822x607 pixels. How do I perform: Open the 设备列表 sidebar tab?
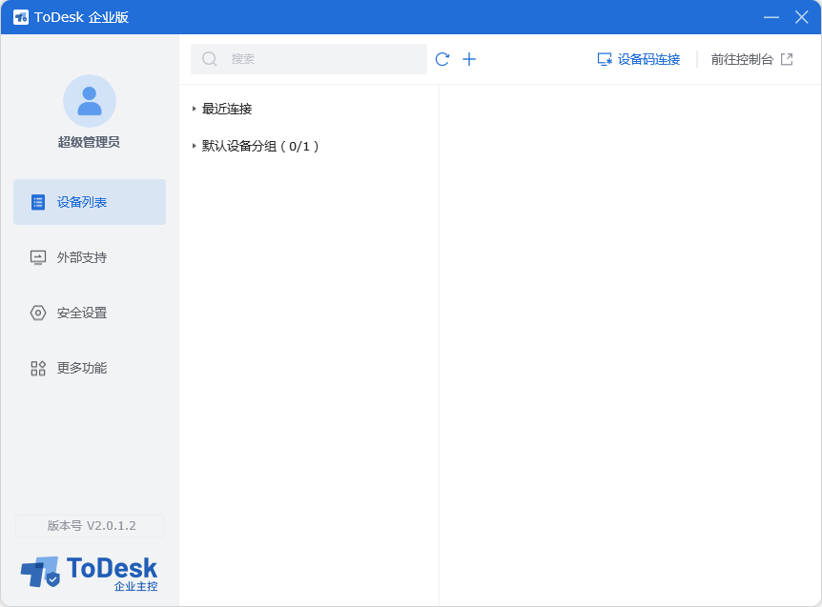[90, 202]
